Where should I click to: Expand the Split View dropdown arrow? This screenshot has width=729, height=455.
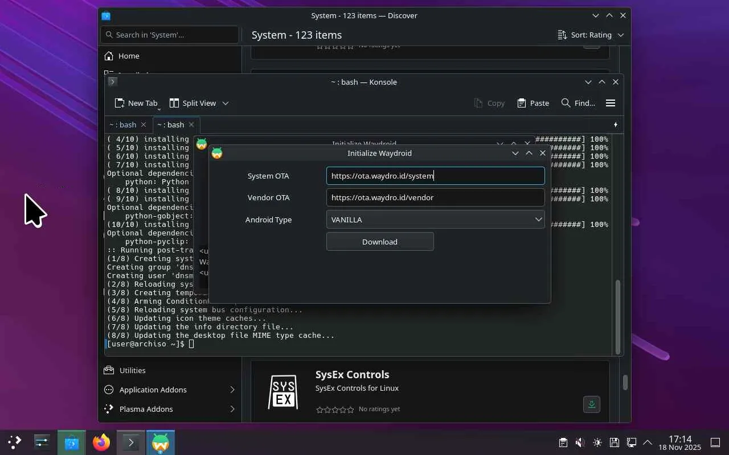click(x=226, y=103)
